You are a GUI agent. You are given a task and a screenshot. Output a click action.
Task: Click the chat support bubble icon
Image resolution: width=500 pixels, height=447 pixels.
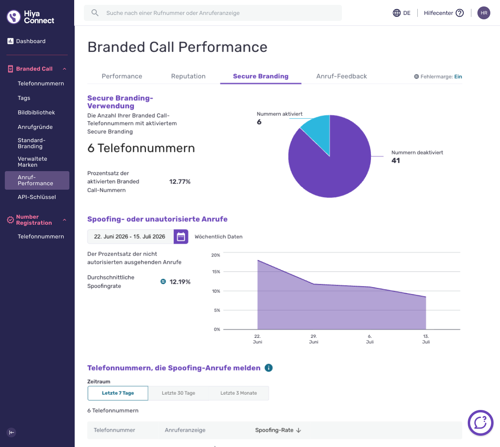pyautogui.click(x=481, y=423)
